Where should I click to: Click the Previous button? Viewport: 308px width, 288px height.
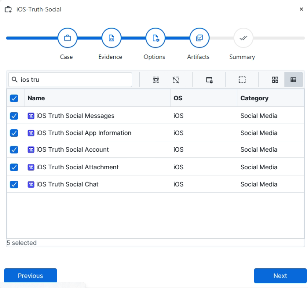coord(30,276)
